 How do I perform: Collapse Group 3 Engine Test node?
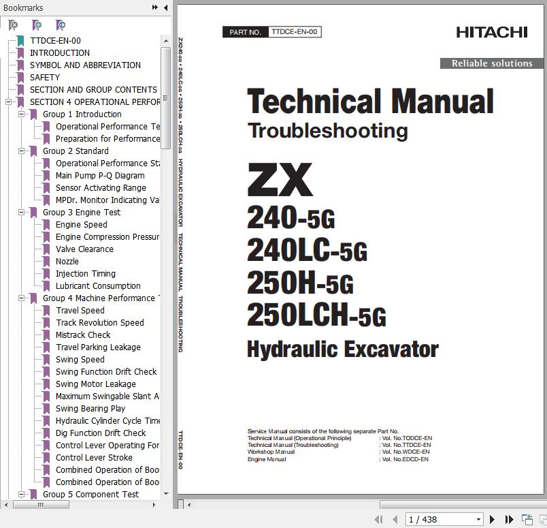click(21, 212)
